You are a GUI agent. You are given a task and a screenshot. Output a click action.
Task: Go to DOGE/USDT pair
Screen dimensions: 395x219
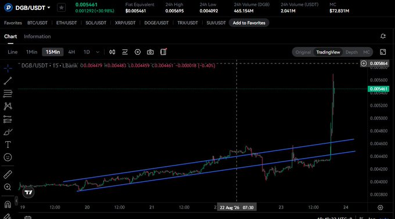[x=156, y=23]
